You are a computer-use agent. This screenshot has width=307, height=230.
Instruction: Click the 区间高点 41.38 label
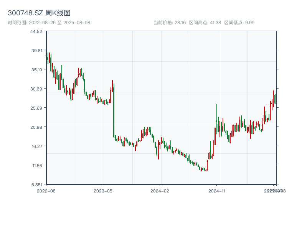coord(205,23)
